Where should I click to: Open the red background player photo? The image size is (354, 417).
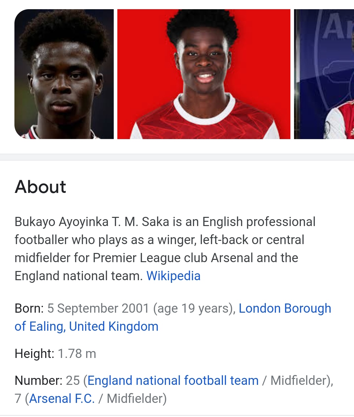coord(204,74)
